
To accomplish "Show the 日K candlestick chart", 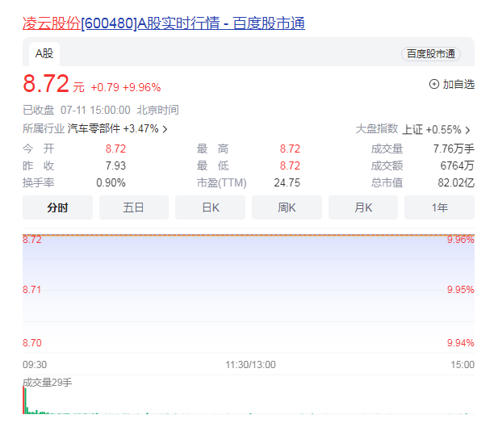I will (210, 207).
